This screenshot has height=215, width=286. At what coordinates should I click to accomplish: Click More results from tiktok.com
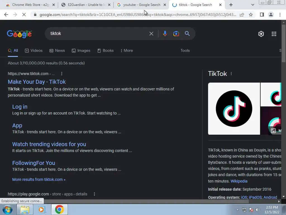[39, 179]
